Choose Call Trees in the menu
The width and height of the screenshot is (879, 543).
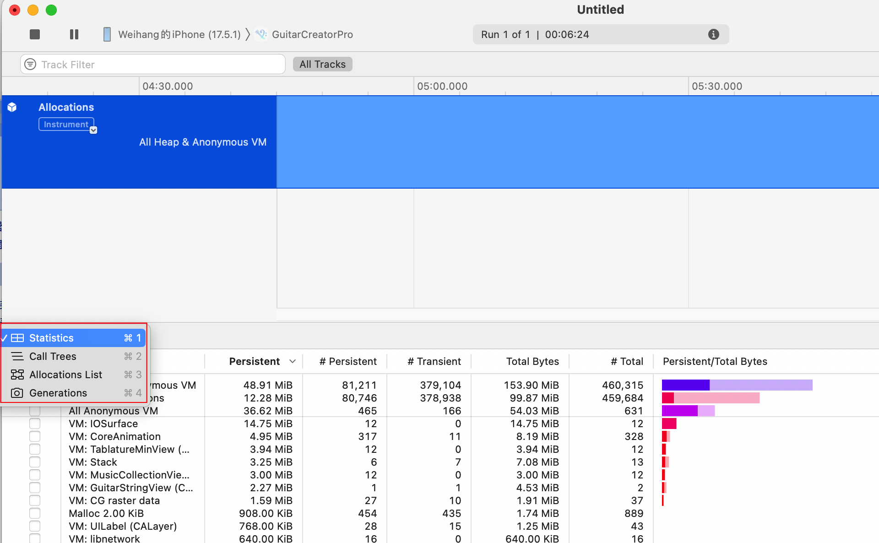[73, 356]
